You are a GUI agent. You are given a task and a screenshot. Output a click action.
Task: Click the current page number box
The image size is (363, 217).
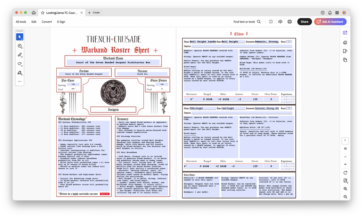[x=345, y=141]
